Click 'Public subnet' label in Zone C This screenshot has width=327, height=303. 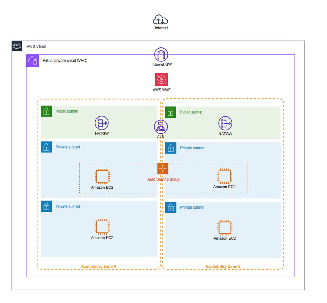point(191,112)
